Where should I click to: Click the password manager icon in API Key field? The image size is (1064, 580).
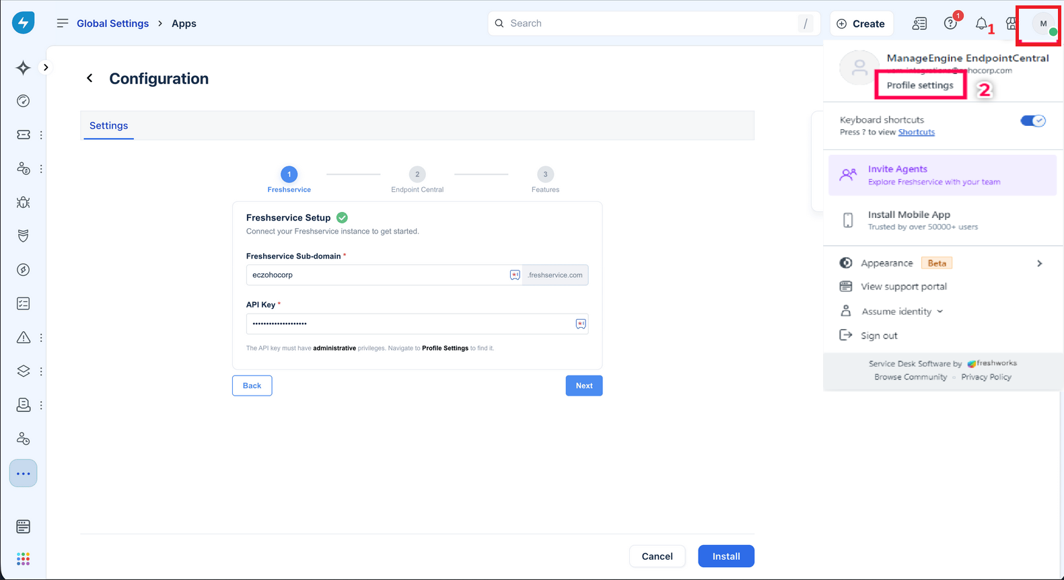tap(581, 324)
